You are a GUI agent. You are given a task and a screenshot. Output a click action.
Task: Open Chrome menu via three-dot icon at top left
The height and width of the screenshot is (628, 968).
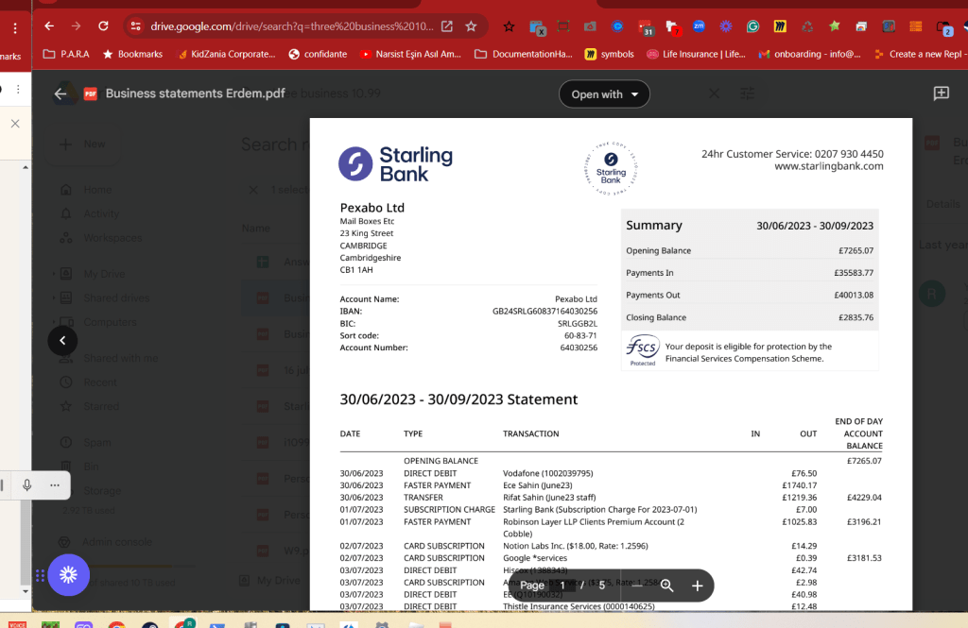[15, 27]
